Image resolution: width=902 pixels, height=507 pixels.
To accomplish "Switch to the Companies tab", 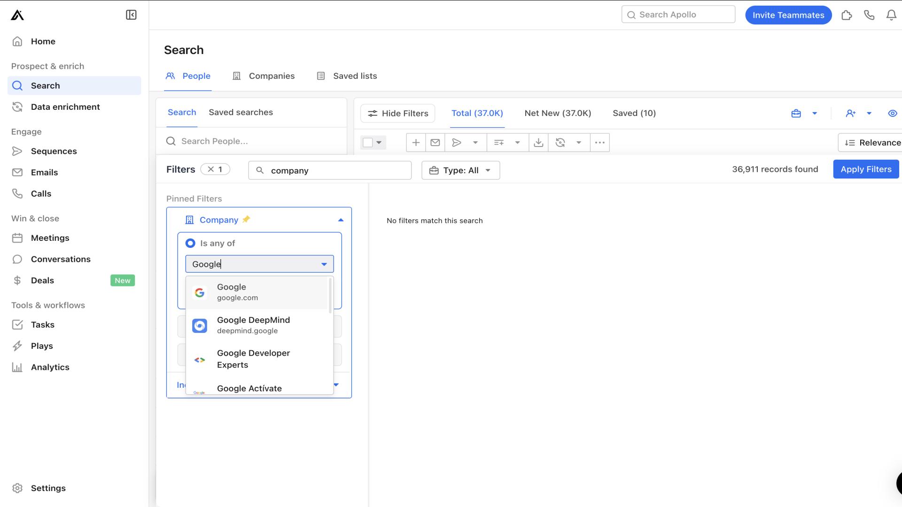I will pos(264,76).
